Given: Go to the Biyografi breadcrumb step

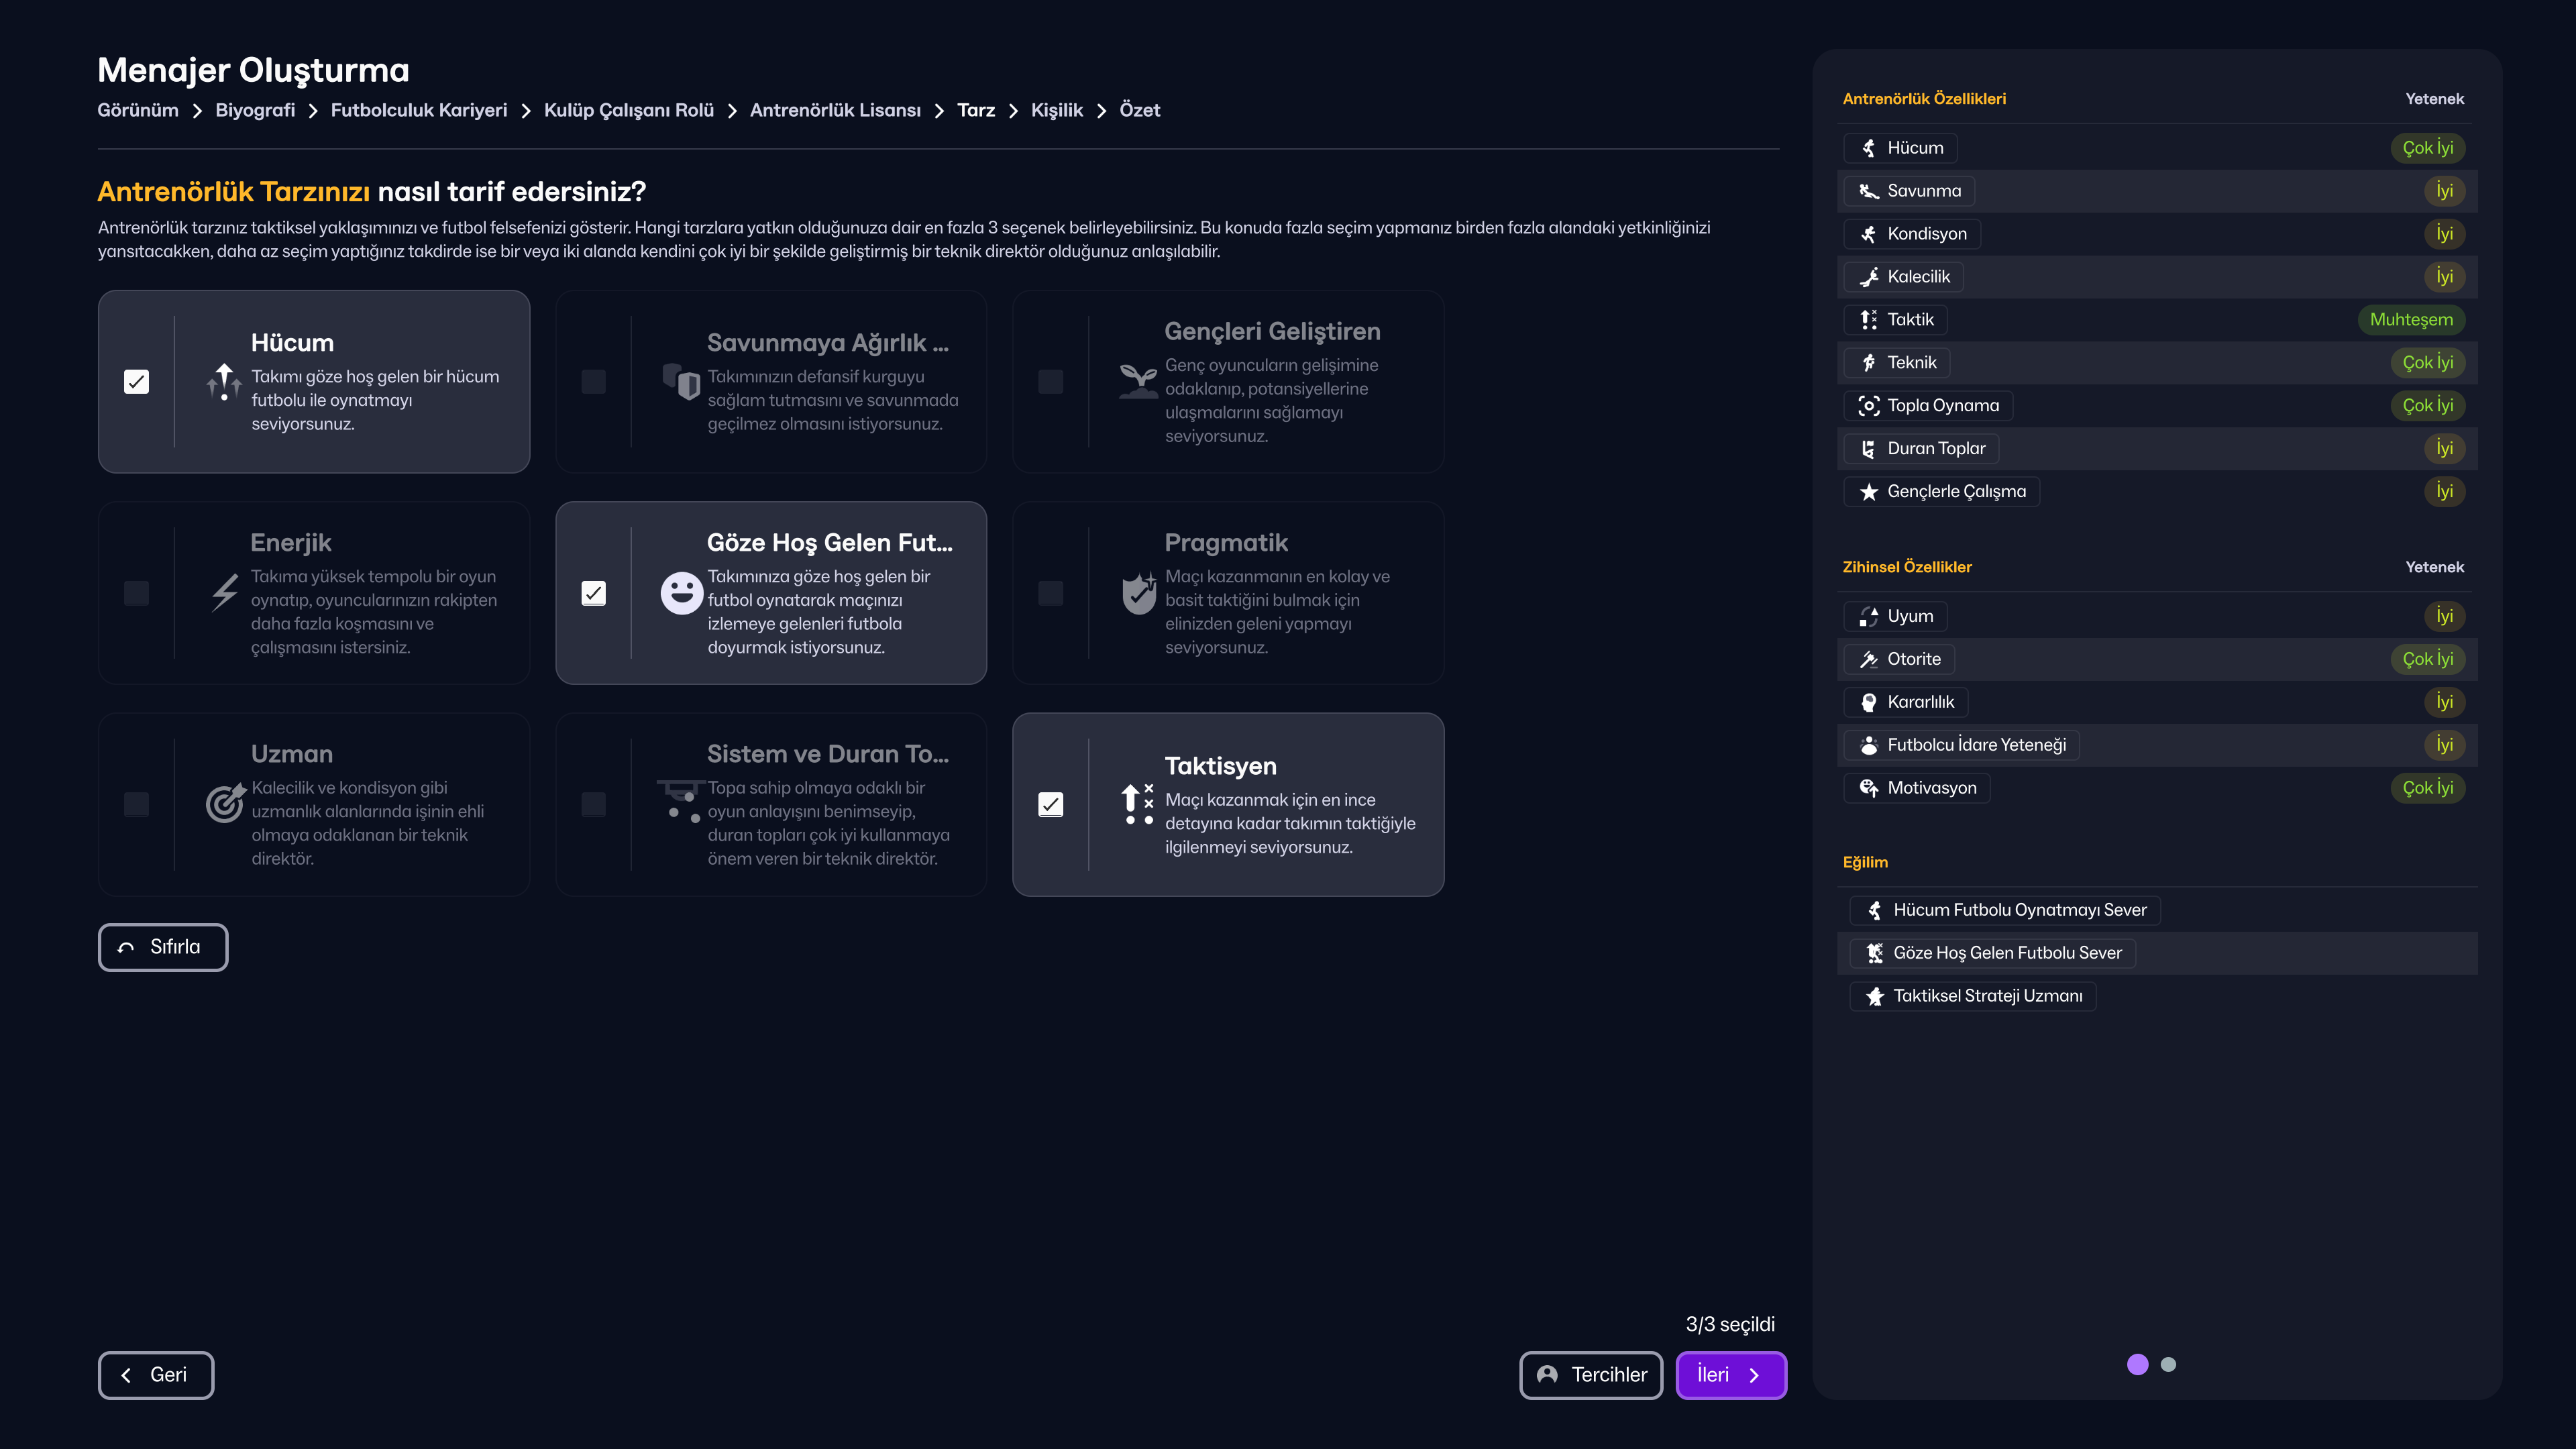Looking at the screenshot, I should click(255, 110).
